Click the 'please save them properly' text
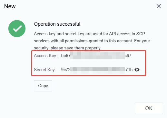 coord(76,48)
